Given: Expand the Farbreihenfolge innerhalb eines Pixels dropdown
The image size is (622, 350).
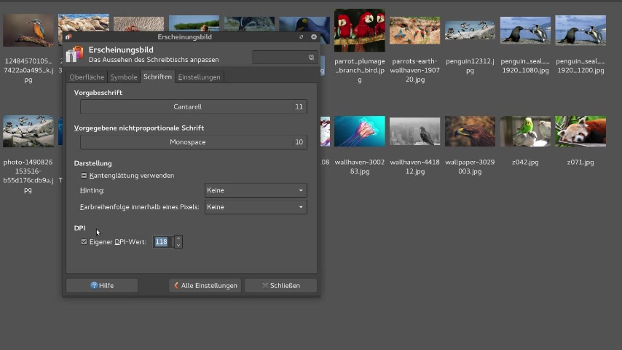Looking at the screenshot, I should click(x=255, y=207).
